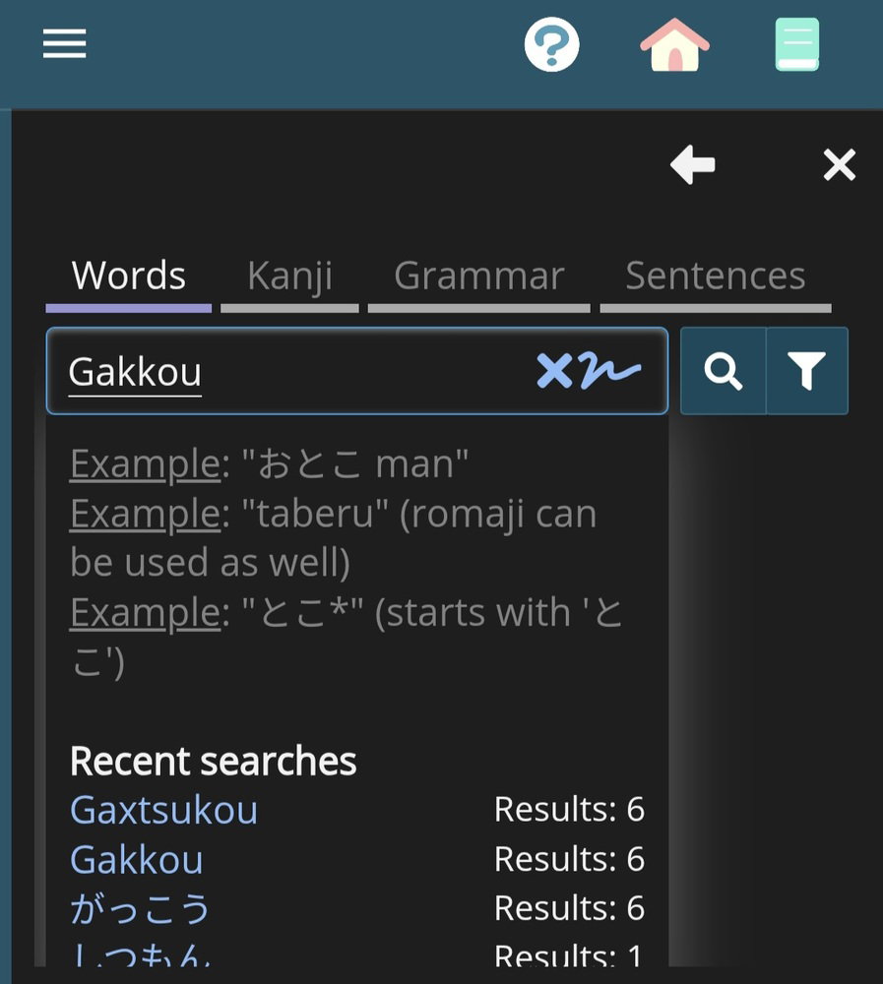
Task: Open the help question mark icon
Action: [x=551, y=44]
